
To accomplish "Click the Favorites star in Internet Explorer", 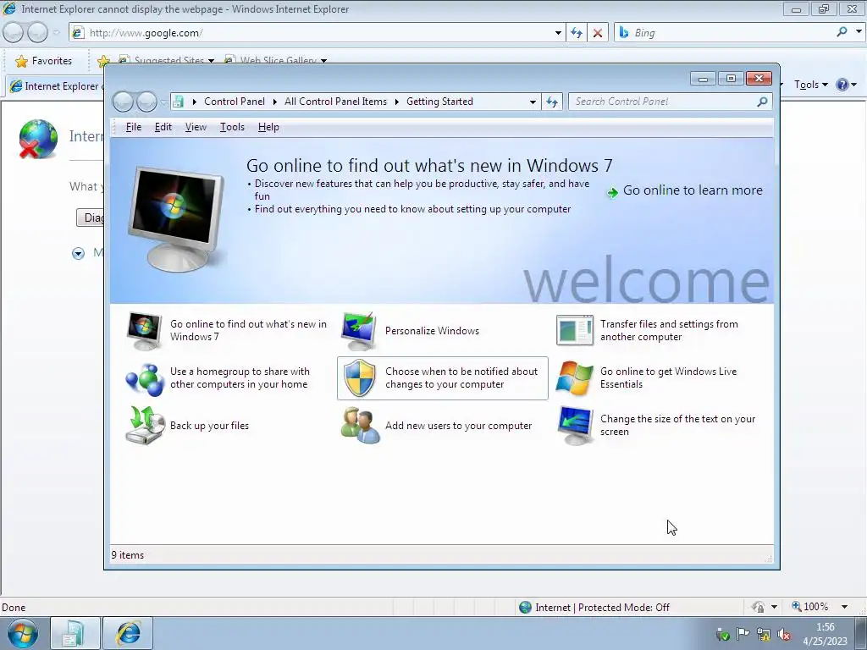I will [21, 61].
